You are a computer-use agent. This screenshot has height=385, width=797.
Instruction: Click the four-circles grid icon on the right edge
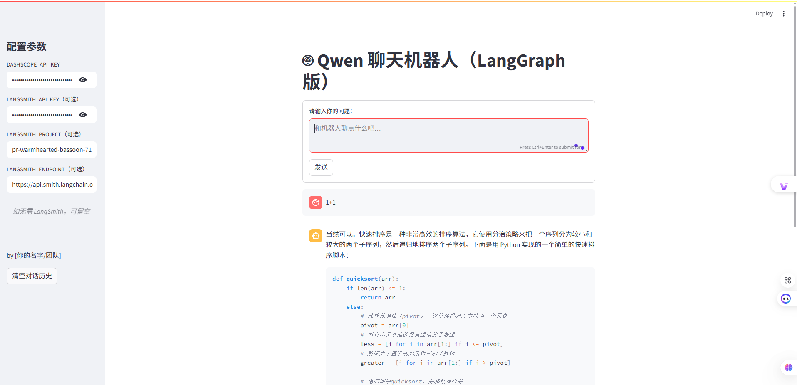[x=787, y=280]
